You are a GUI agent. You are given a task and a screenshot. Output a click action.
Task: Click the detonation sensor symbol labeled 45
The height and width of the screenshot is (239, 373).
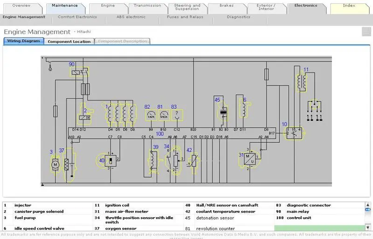222,113
